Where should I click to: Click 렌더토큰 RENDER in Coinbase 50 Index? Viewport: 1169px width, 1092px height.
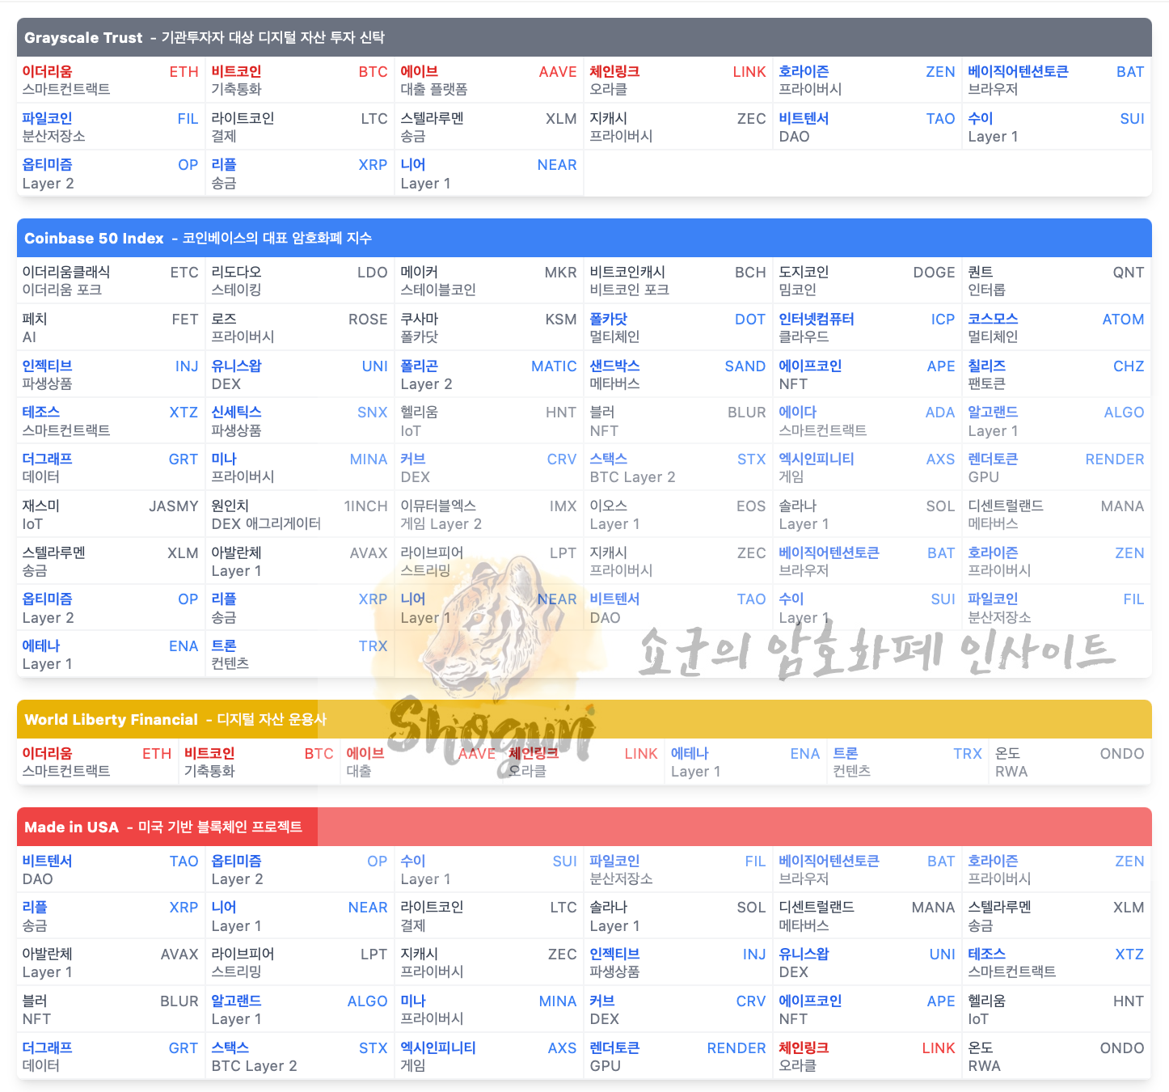pos(1057,468)
